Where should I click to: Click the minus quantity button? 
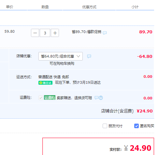(x=35, y=33)
